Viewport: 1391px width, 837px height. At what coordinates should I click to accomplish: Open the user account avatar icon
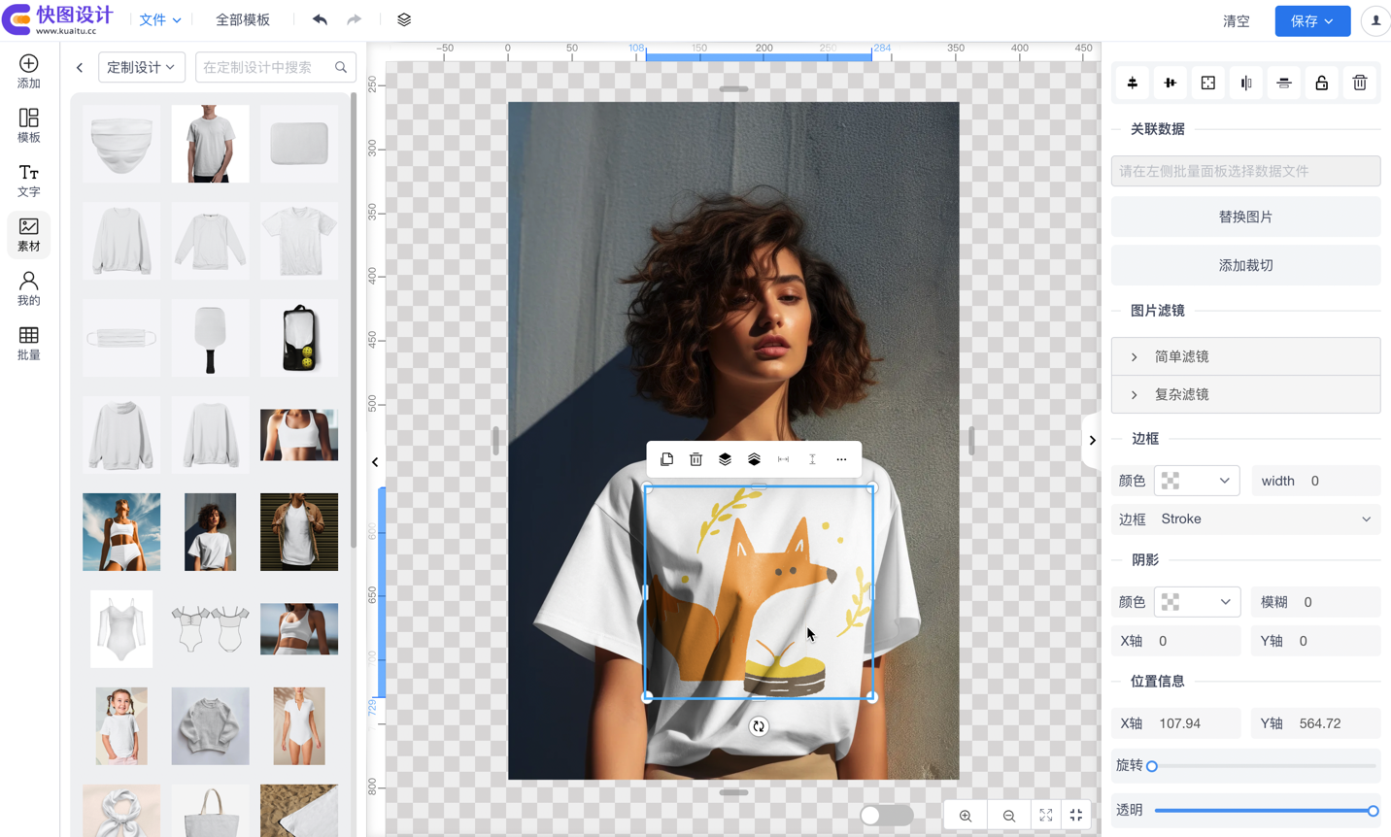click(1375, 20)
